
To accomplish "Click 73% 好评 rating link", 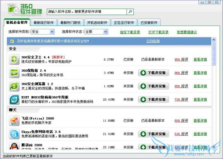I will [181, 100].
